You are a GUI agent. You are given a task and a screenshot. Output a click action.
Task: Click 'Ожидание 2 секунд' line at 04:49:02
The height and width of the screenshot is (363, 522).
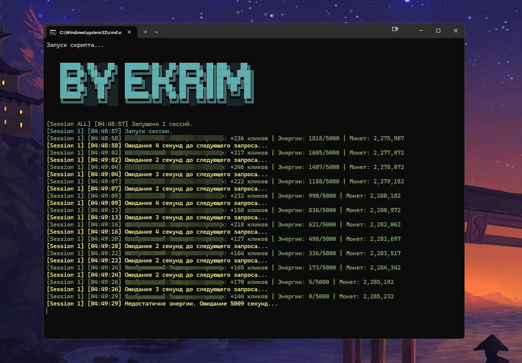click(x=157, y=160)
